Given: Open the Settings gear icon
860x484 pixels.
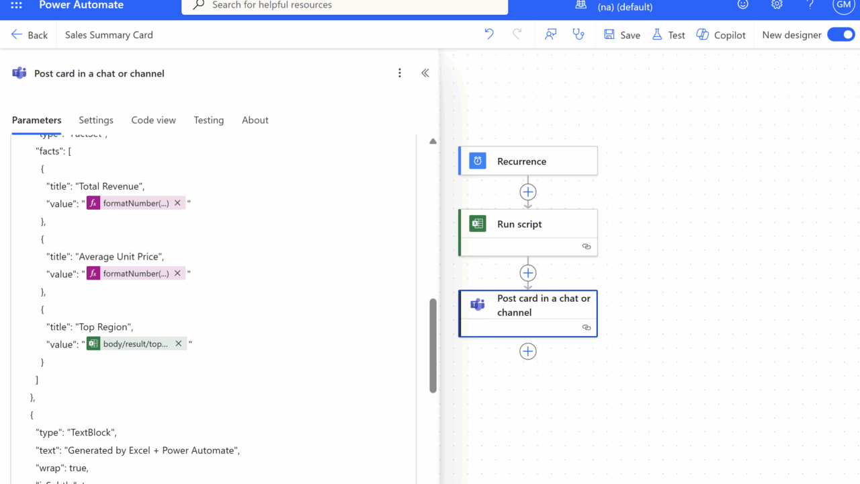Looking at the screenshot, I should (777, 5).
